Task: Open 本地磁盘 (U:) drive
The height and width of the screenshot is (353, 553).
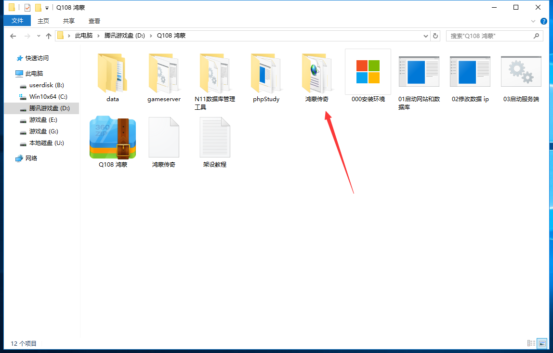Action: coord(46,143)
